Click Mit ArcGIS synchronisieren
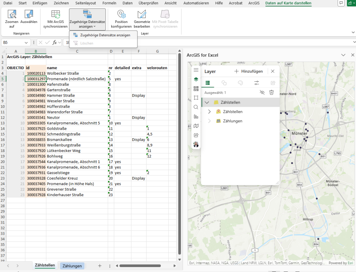Image resolution: width=356 pixels, height=272 pixels. click(56, 19)
